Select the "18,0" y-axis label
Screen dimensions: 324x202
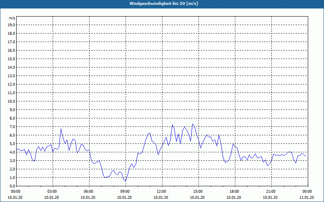point(11,34)
